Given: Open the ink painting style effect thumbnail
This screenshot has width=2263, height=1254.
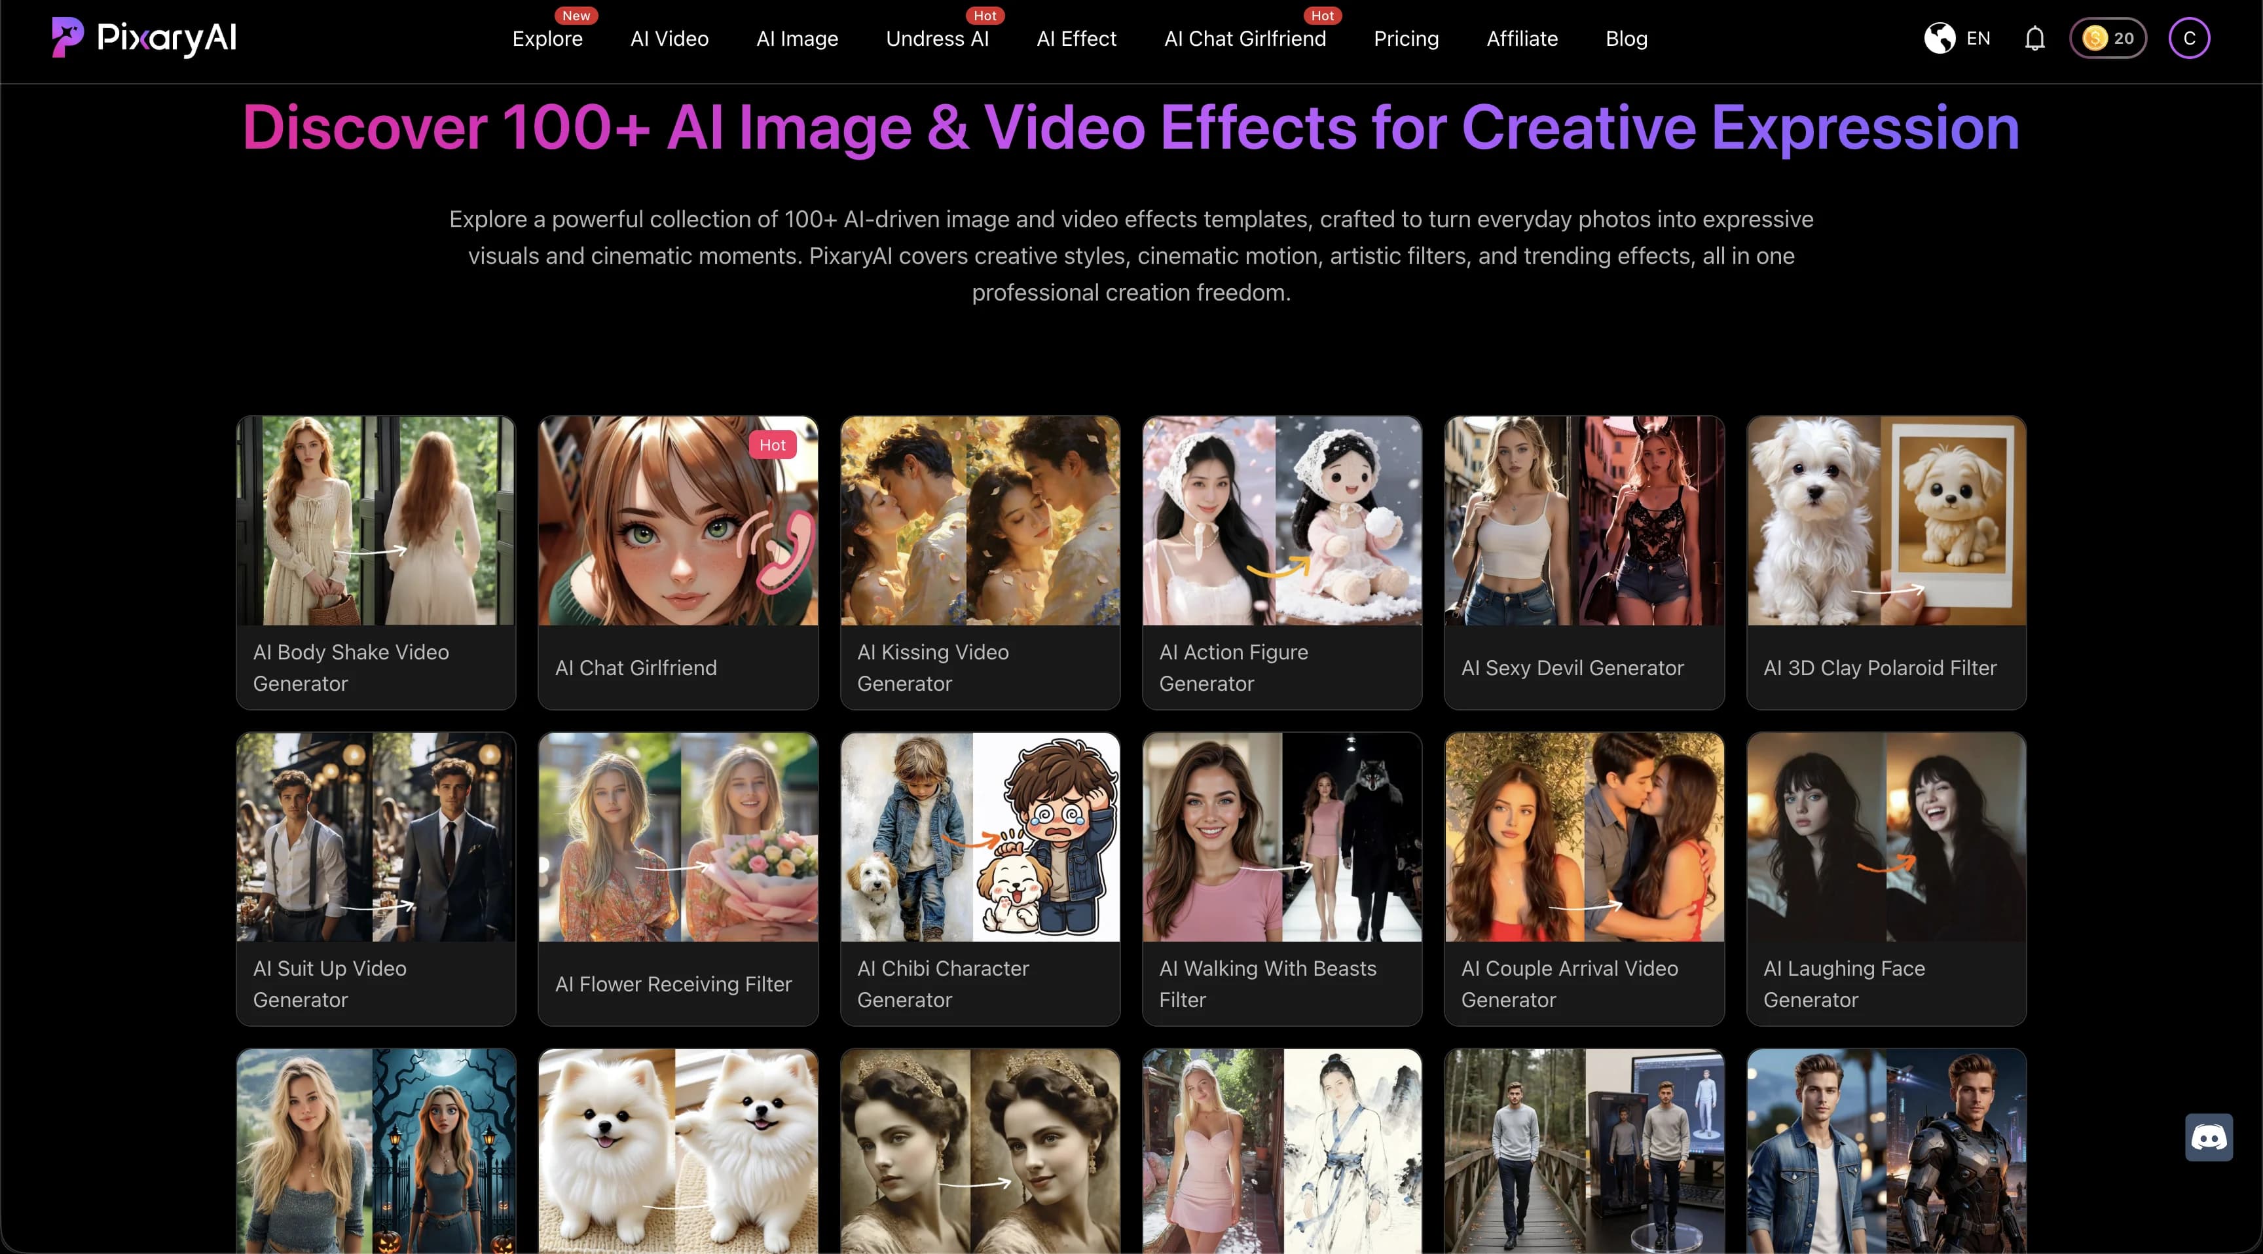Looking at the screenshot, I should 1281,1151.
